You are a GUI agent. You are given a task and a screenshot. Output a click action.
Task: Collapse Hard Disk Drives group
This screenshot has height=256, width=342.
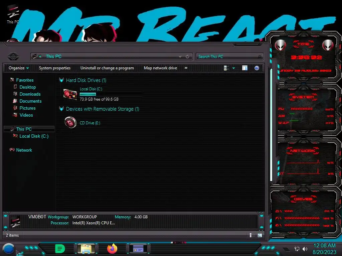[x=61, y=80]
